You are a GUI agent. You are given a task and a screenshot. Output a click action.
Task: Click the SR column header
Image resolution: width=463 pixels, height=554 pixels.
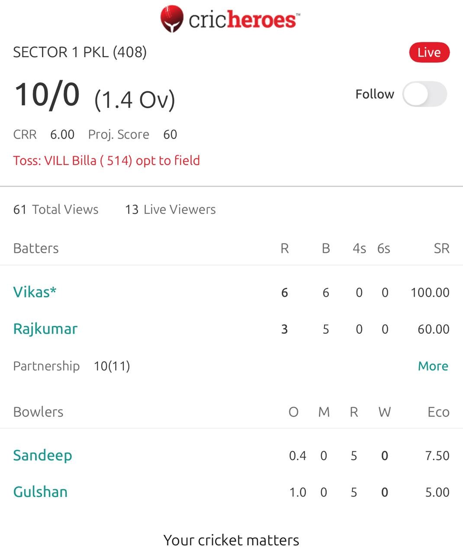click(x=441, y=248)
